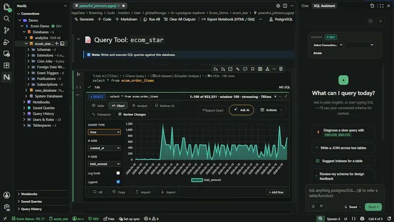Click the execute cell and below icon
Viewport: 394px width, 222px height.
(223, 69)
